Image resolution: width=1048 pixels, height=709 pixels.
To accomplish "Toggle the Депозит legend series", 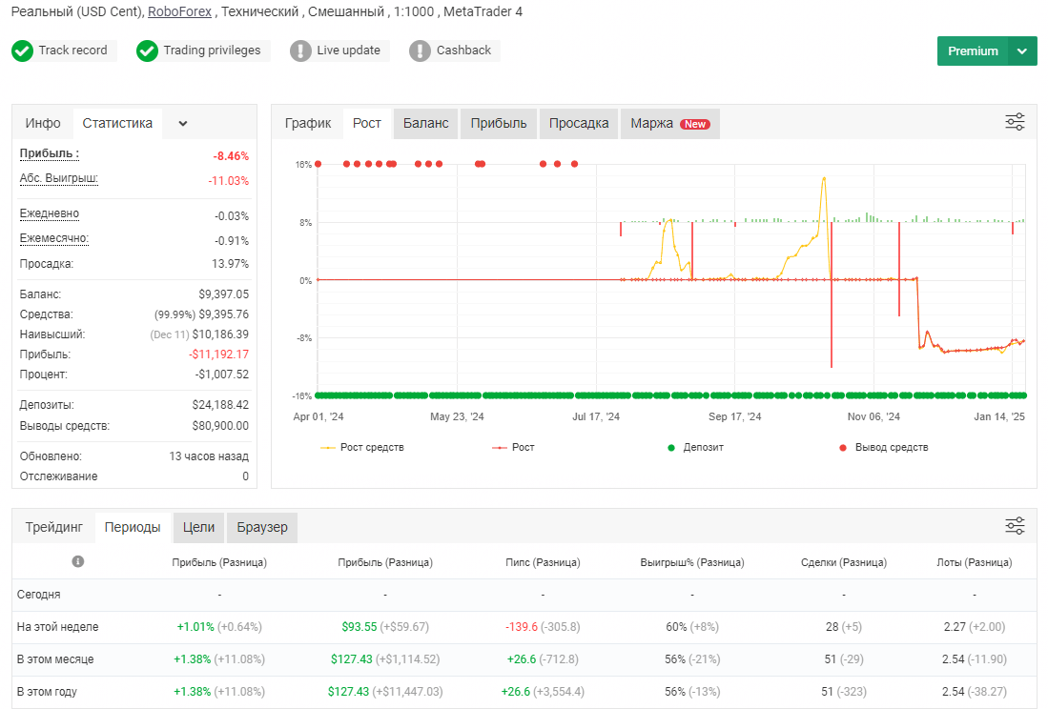I will 695,447.
